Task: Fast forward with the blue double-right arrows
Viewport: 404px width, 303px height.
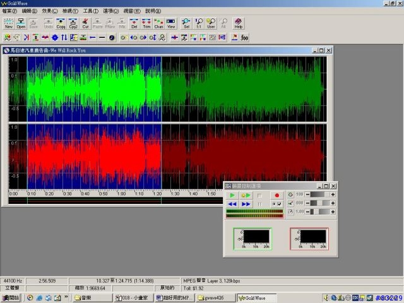Action: click(x=246, y=204)
